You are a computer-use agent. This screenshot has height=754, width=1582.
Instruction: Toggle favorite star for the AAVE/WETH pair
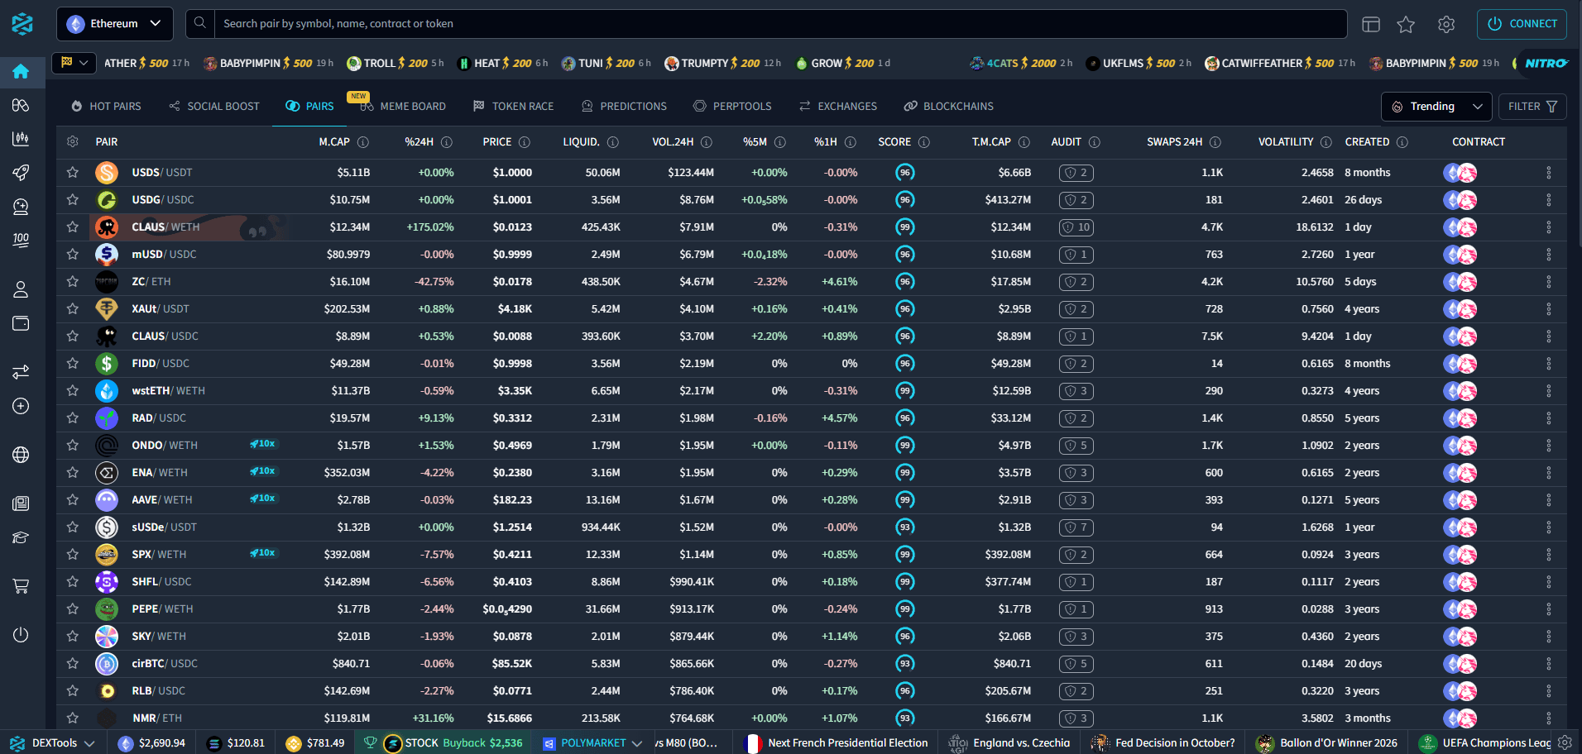[73, 500]
